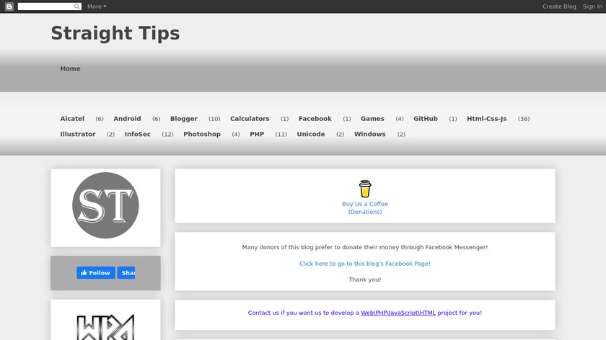Open the PHP label
Viewport: 606px width, 340px height.
click(257, 134)
